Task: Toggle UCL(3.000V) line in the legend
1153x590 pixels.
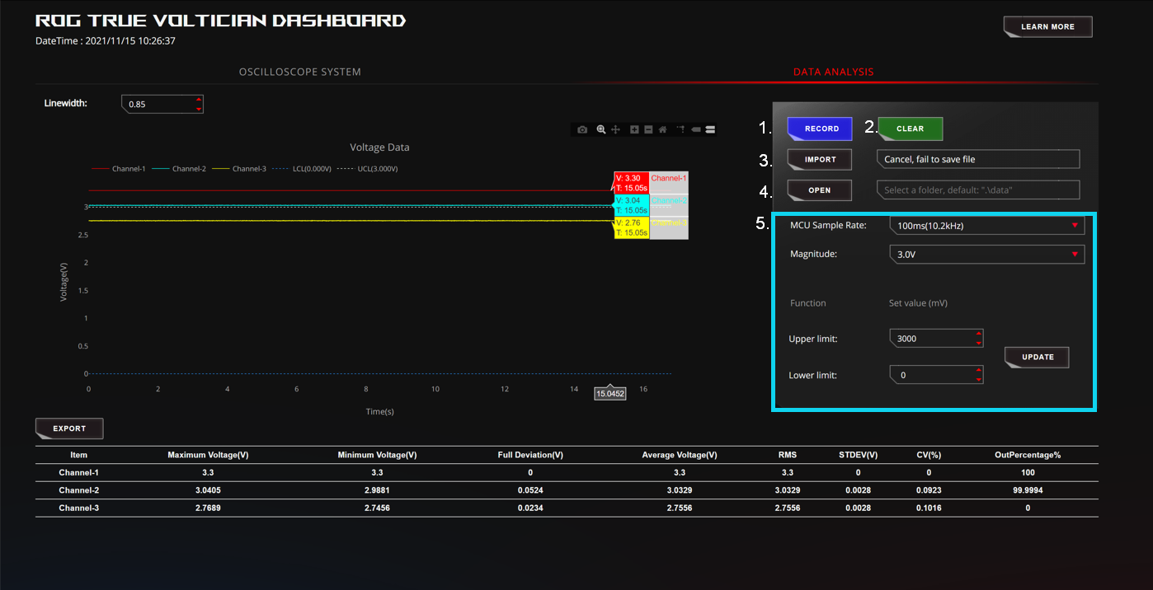Action: coord(367,169)
